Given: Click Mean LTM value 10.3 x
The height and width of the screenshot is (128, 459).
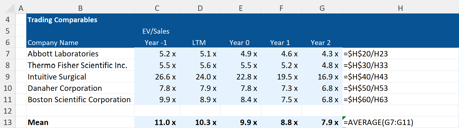Looking at the screenshot, I should [x=200, y=122].
